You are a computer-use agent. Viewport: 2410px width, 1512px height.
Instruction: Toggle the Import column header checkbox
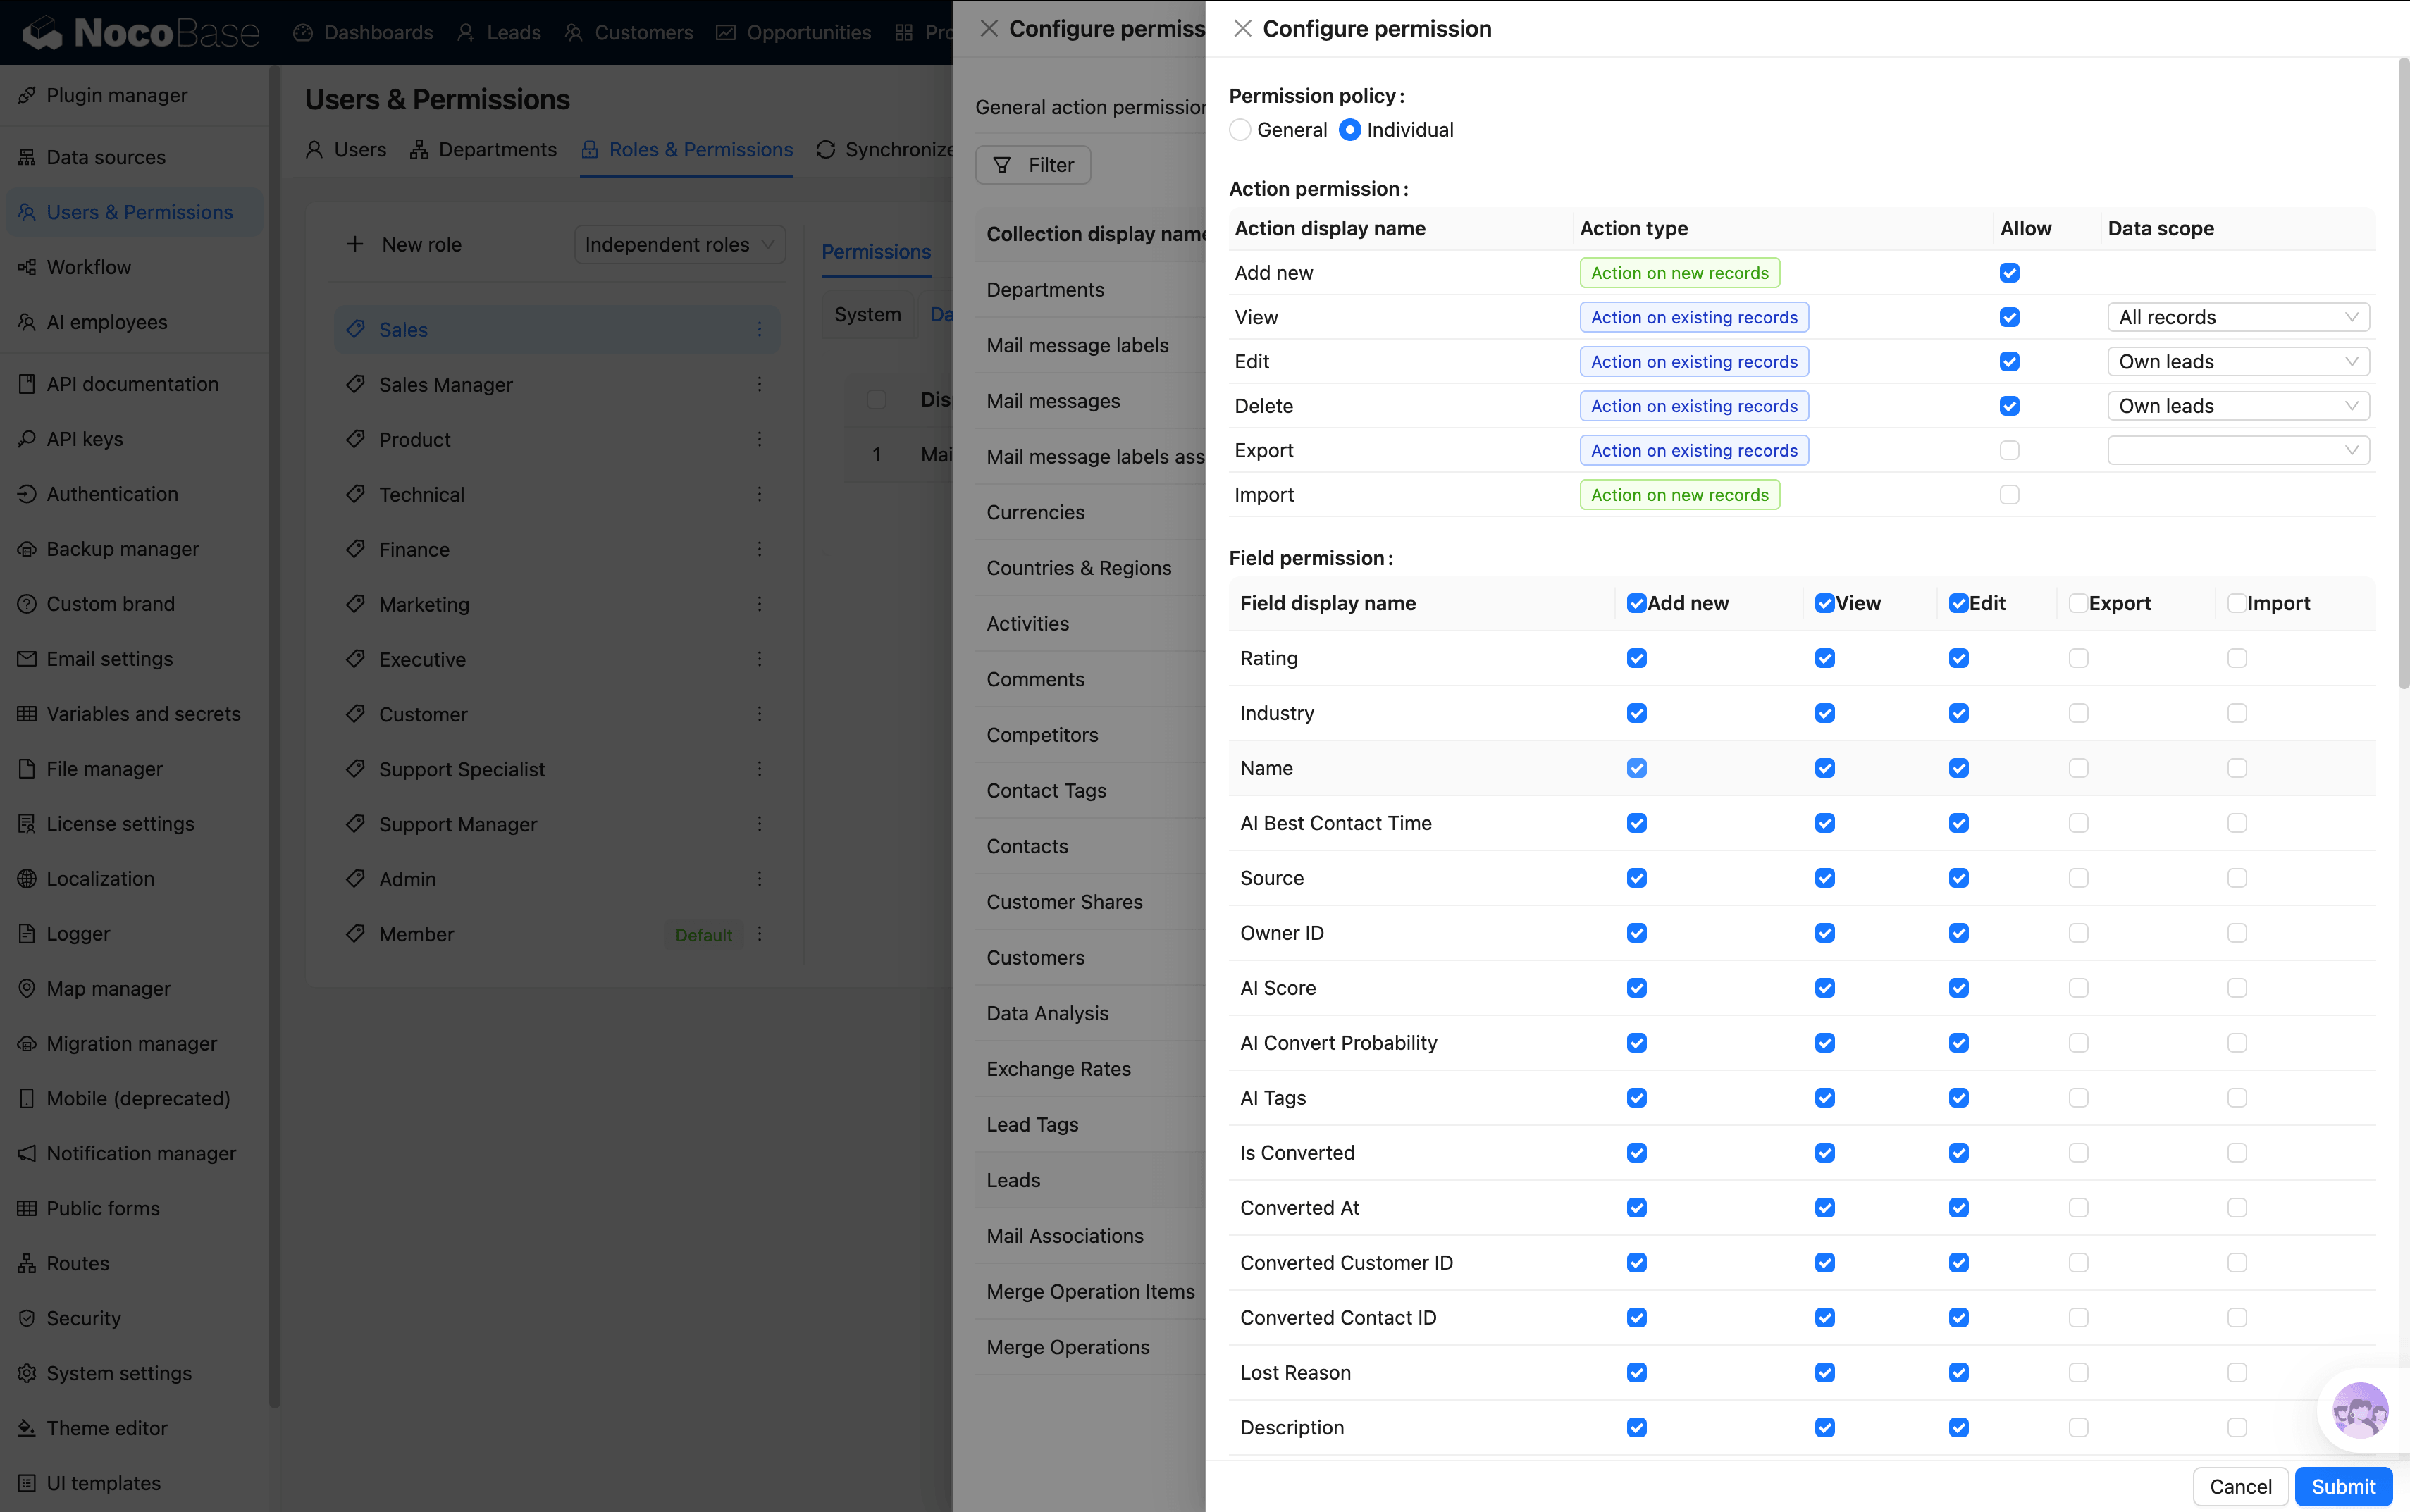point(2236,603)
